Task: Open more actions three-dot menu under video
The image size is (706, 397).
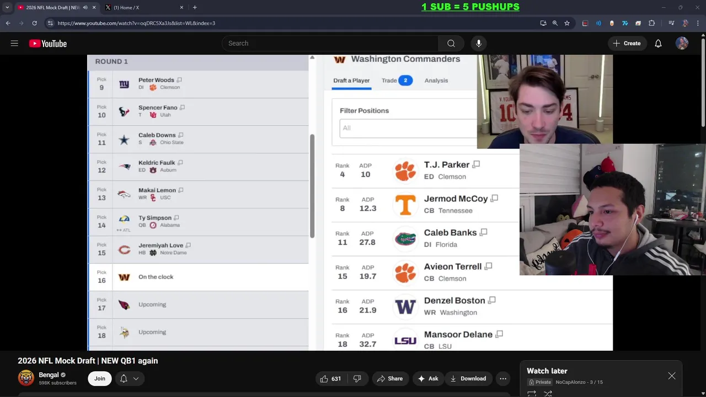Action: pyautogui.click(x=503, y=379)
